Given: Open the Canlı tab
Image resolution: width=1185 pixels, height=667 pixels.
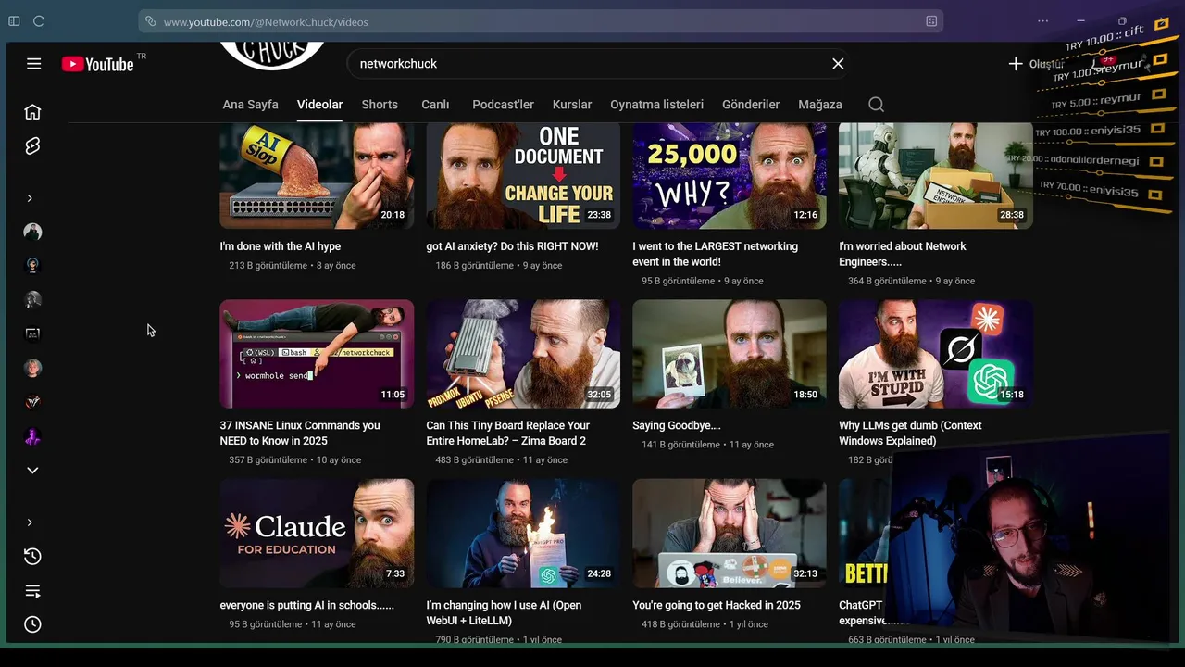Looking at the screenshot, I should tap(435, 105).
